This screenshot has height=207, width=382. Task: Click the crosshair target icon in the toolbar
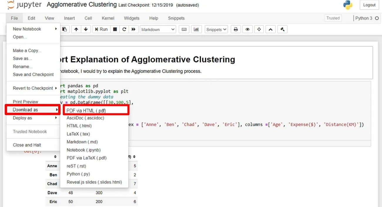(259, 29)
